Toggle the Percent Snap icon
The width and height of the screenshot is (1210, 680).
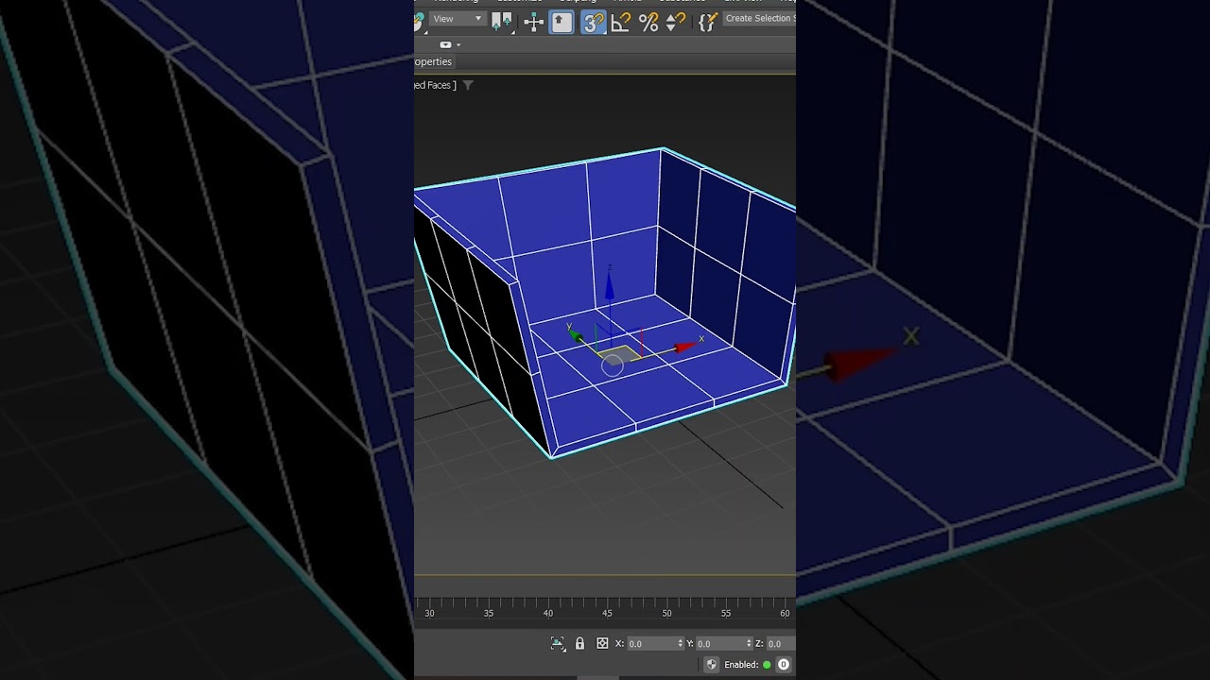coord(648,23)
